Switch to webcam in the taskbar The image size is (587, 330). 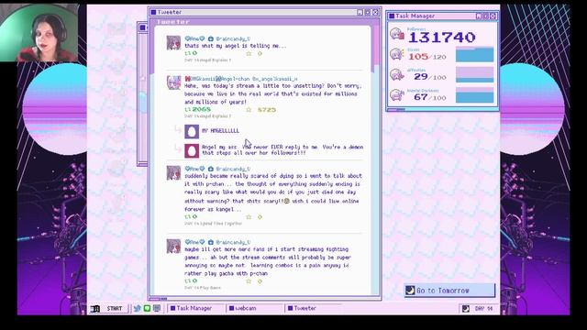tap(255, 308)
